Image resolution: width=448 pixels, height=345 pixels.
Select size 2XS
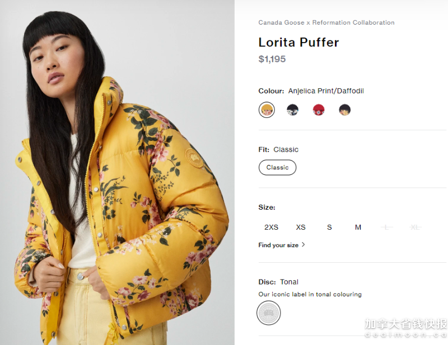pyautogui.click(x=271, y=227)
